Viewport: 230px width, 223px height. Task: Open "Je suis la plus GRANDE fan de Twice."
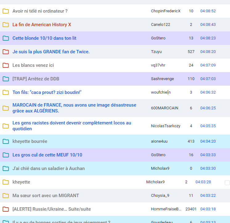(x=51, y=52)
